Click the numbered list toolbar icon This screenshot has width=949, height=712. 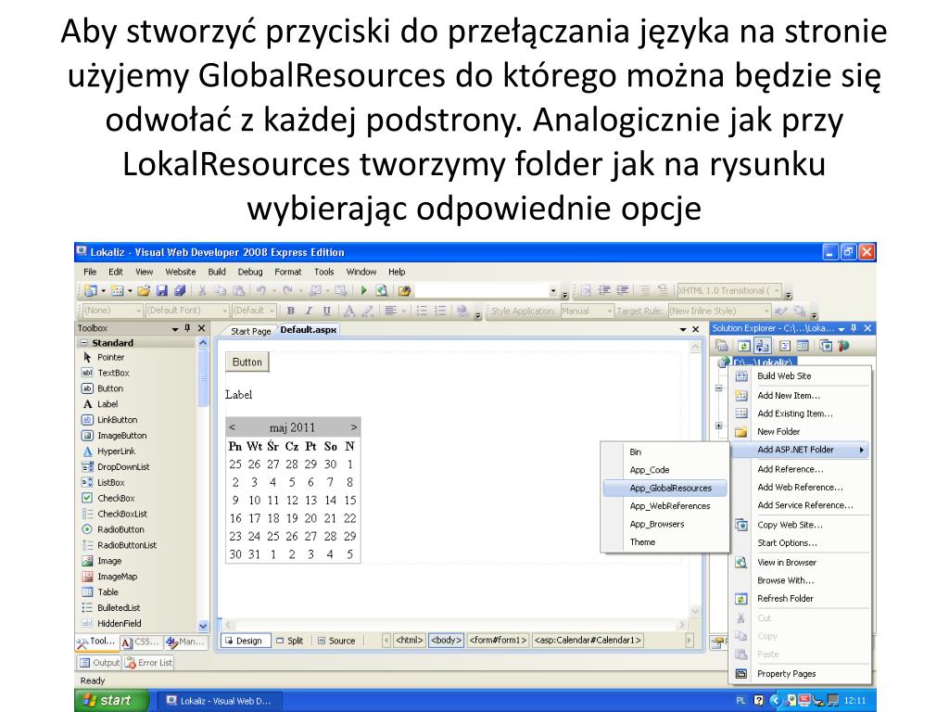coord(440,311)
